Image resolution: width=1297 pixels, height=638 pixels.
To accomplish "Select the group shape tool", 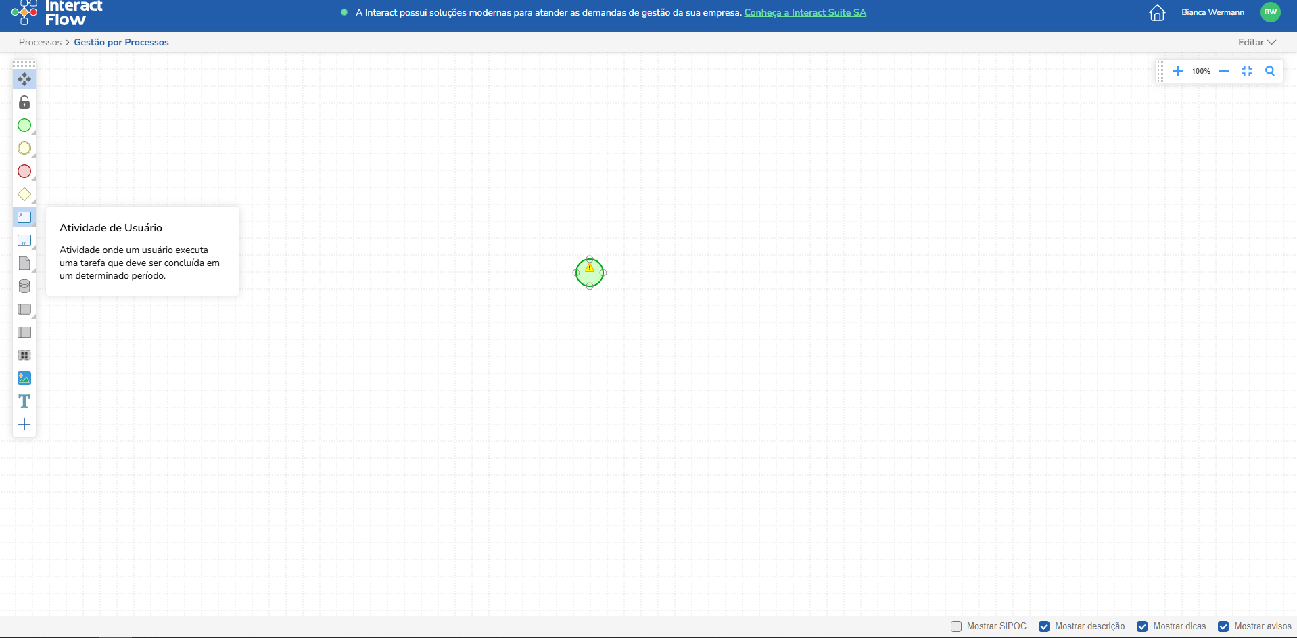I will [24, 355].
